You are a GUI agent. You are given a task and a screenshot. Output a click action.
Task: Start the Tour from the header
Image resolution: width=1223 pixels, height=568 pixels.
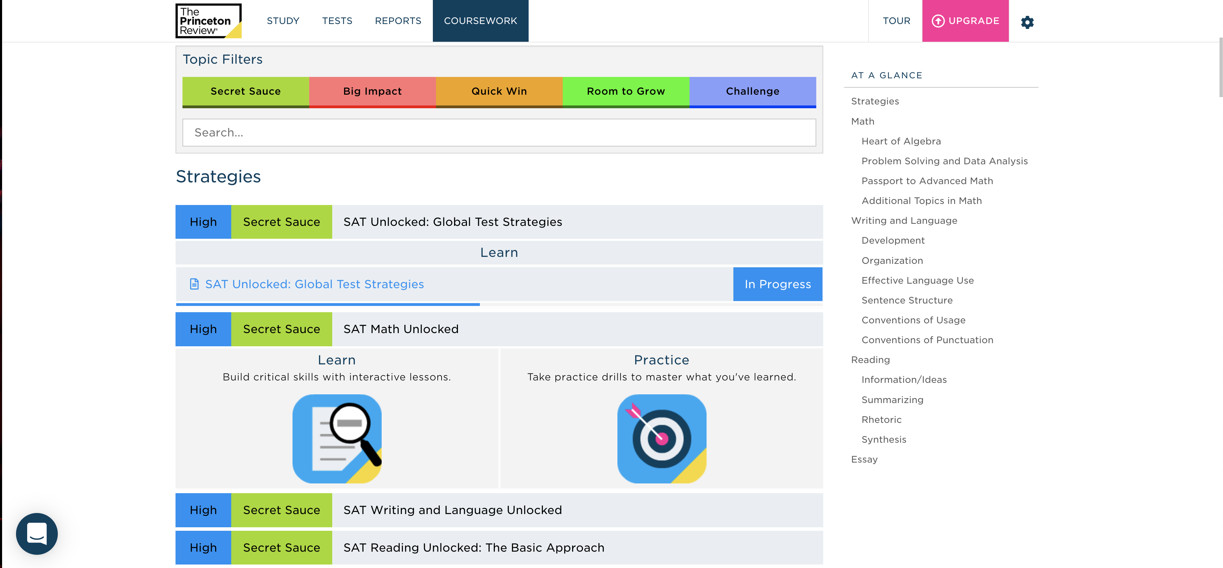pos(896,21)
